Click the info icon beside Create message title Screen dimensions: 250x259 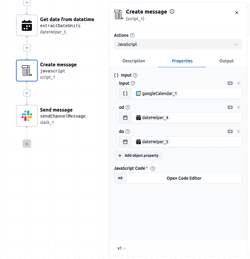tap(172, 12)
